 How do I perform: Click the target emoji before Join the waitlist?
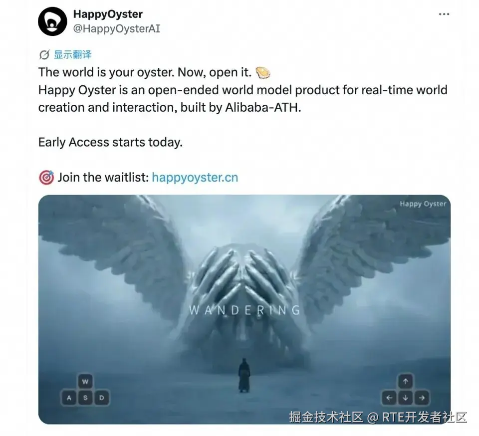(x=46, y=178)
